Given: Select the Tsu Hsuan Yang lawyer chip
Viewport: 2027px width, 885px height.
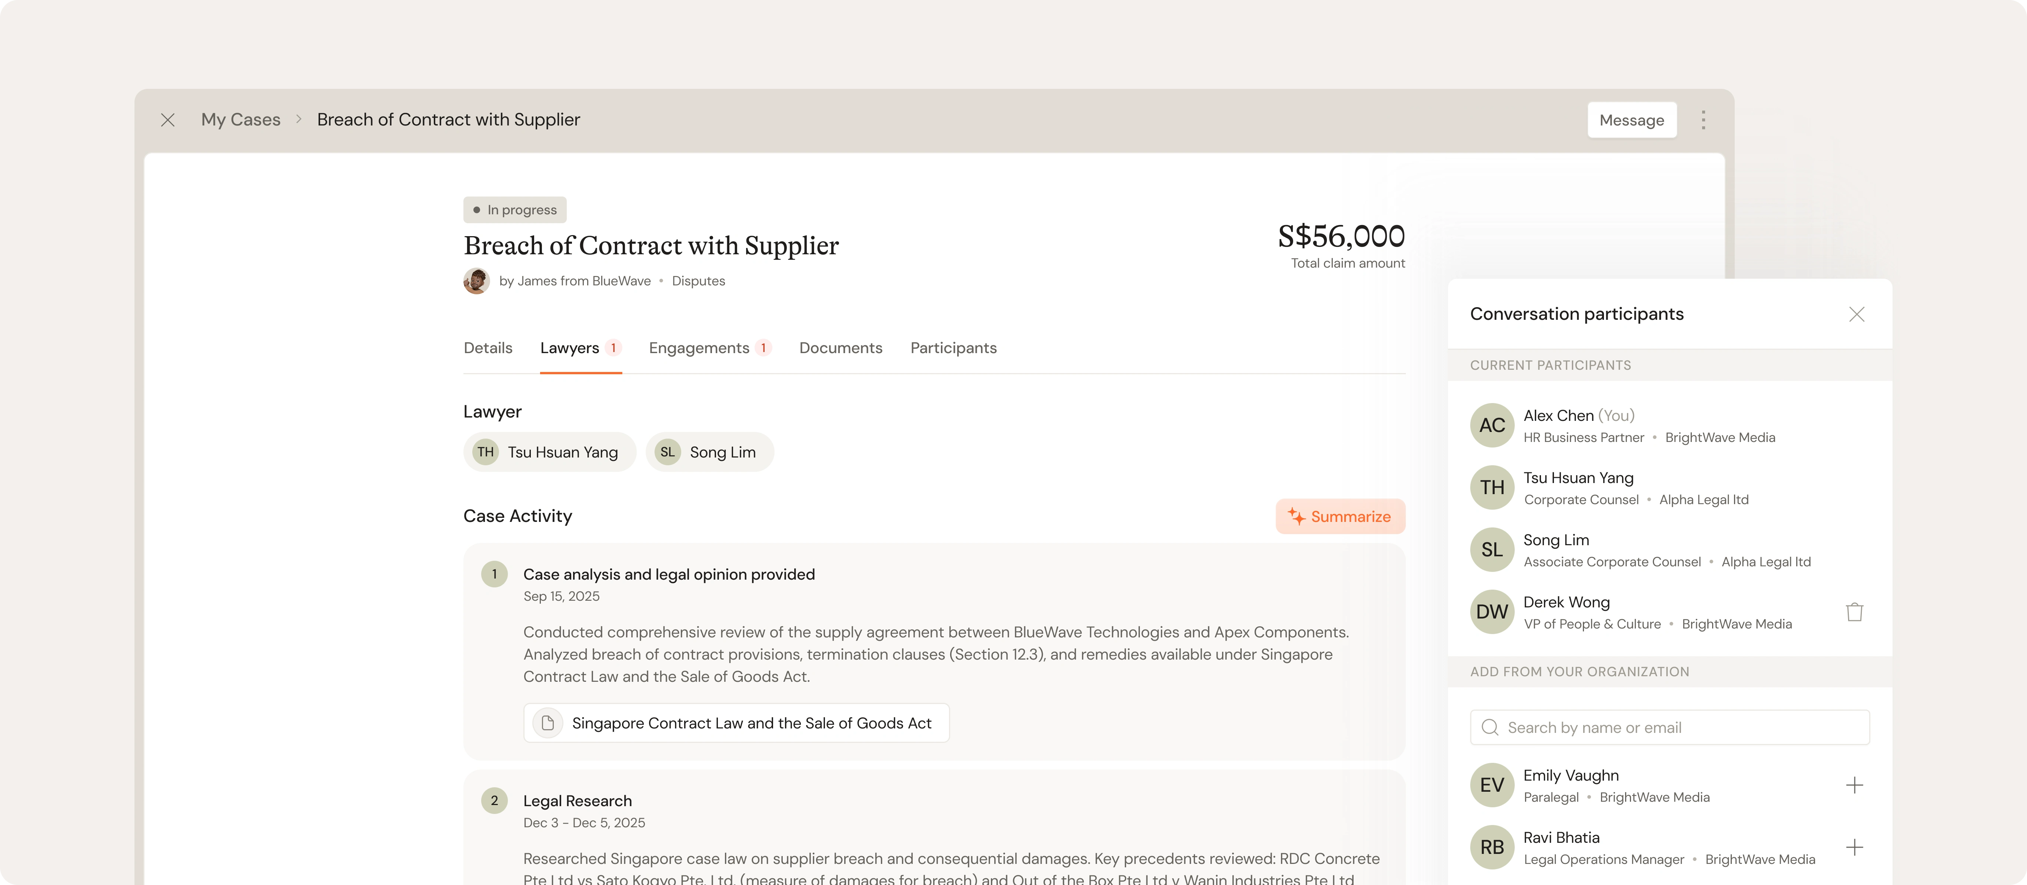Looking at the screenshot, I should tap(549, 452).
